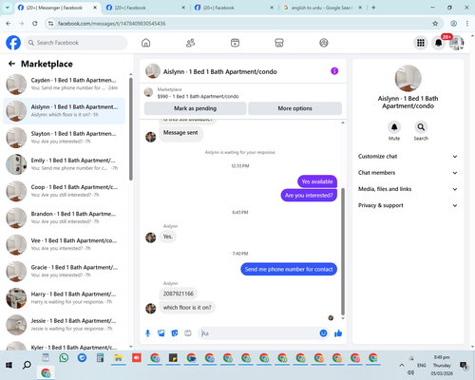Open taskbar clock showing 8:49 pm
Image resolution: width=475 pixels, height=380 pixels.
442,365
